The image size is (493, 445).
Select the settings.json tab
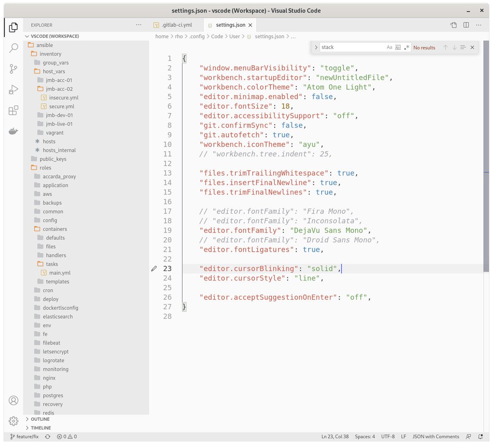point(230,25)
